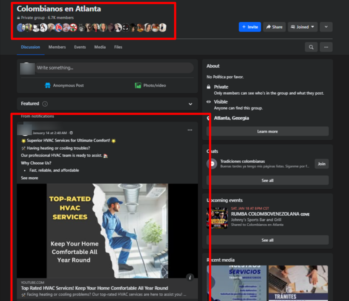The image size is (349, 301).
Task: Click the Photo/video icon
Action: pos(138,86)
